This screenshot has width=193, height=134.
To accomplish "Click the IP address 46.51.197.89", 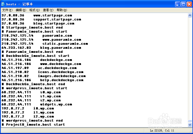I will (15, 68).
